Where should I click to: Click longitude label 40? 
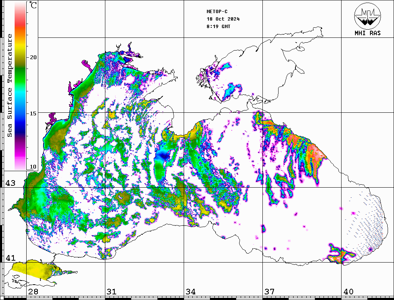pyautogui.click(x=348, y=292)
